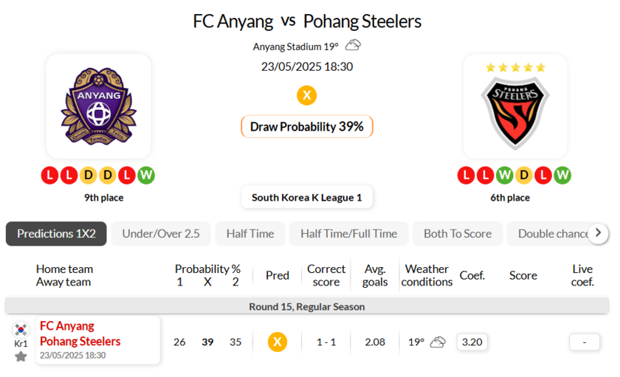Image resolution: width=620 pixels, height=377 pixels.
Task: Open the FC Anyang Pohang Steelers match link
Action: (x=80, y=333)
